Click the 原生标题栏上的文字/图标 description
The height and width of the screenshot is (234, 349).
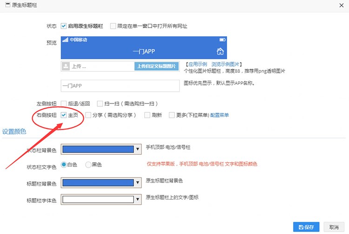tap(172, 197)
